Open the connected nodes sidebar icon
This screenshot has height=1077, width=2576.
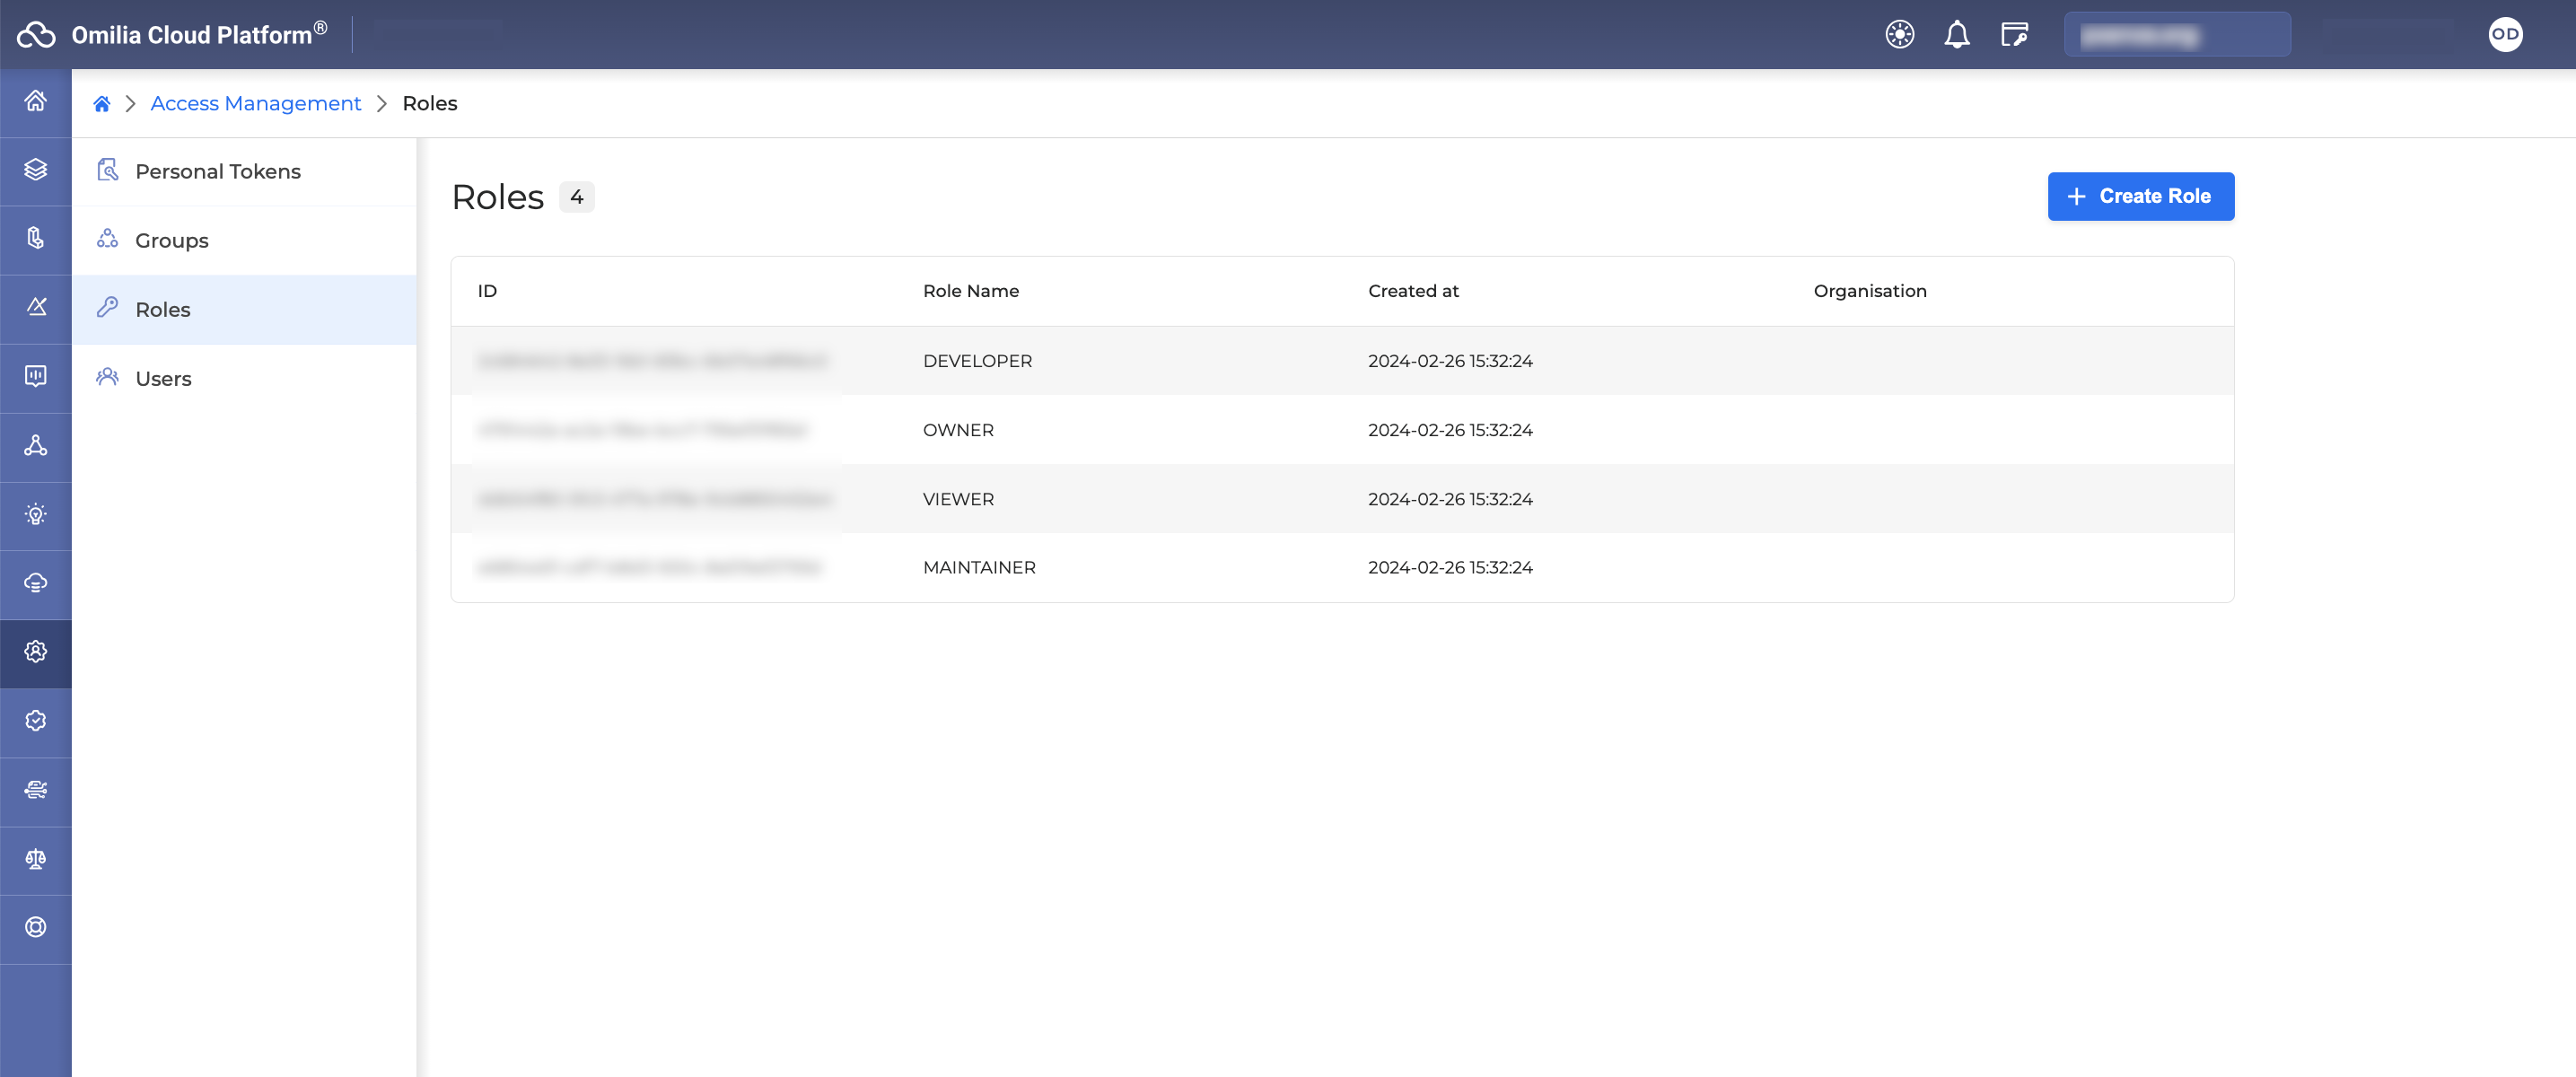point(36,445)
